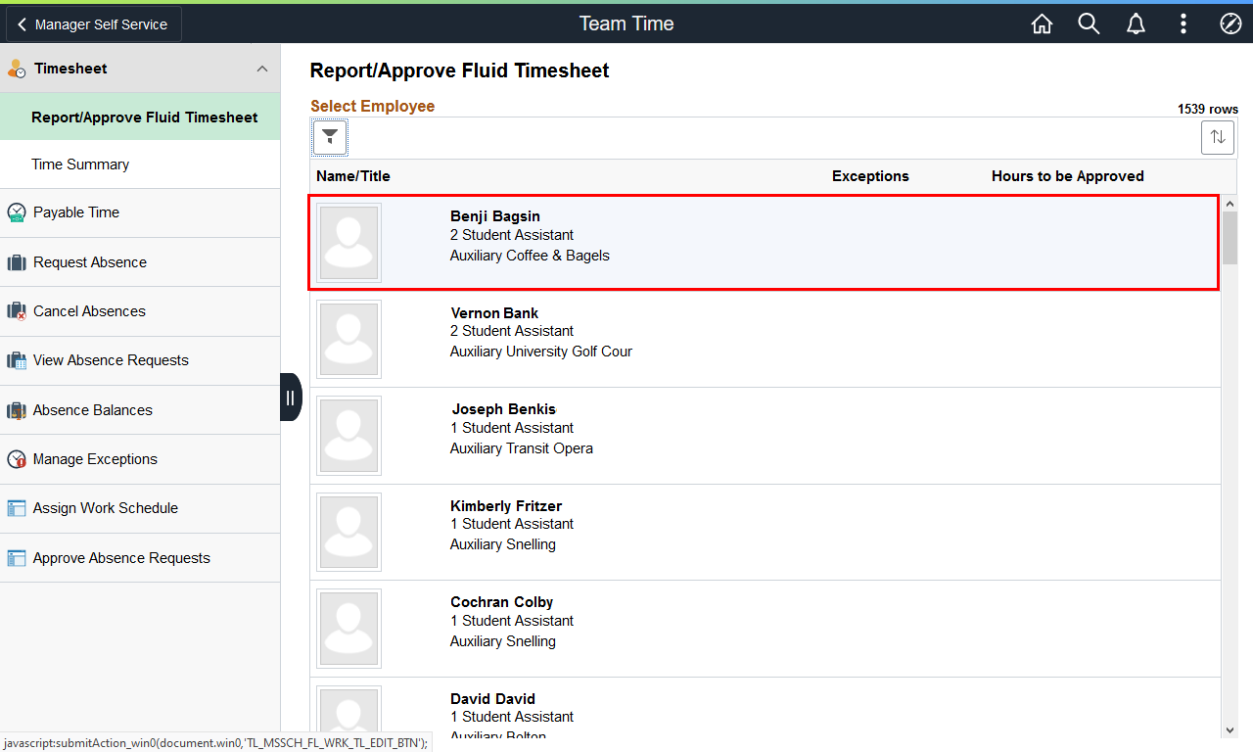Select Report/Approve Fluid Timesheet menu item

(140, 117)
